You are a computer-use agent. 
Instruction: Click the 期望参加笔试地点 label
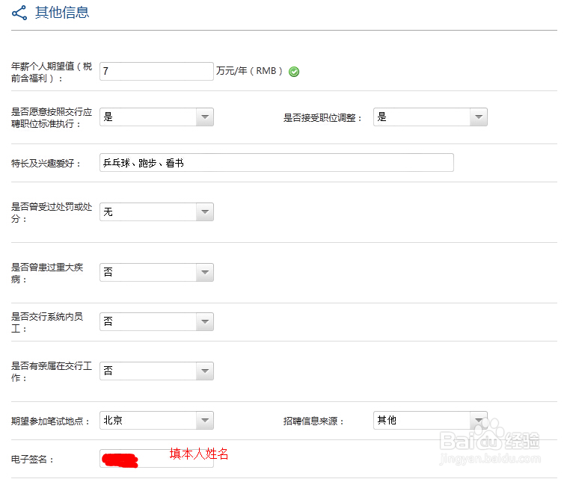[x=51, y=421]
